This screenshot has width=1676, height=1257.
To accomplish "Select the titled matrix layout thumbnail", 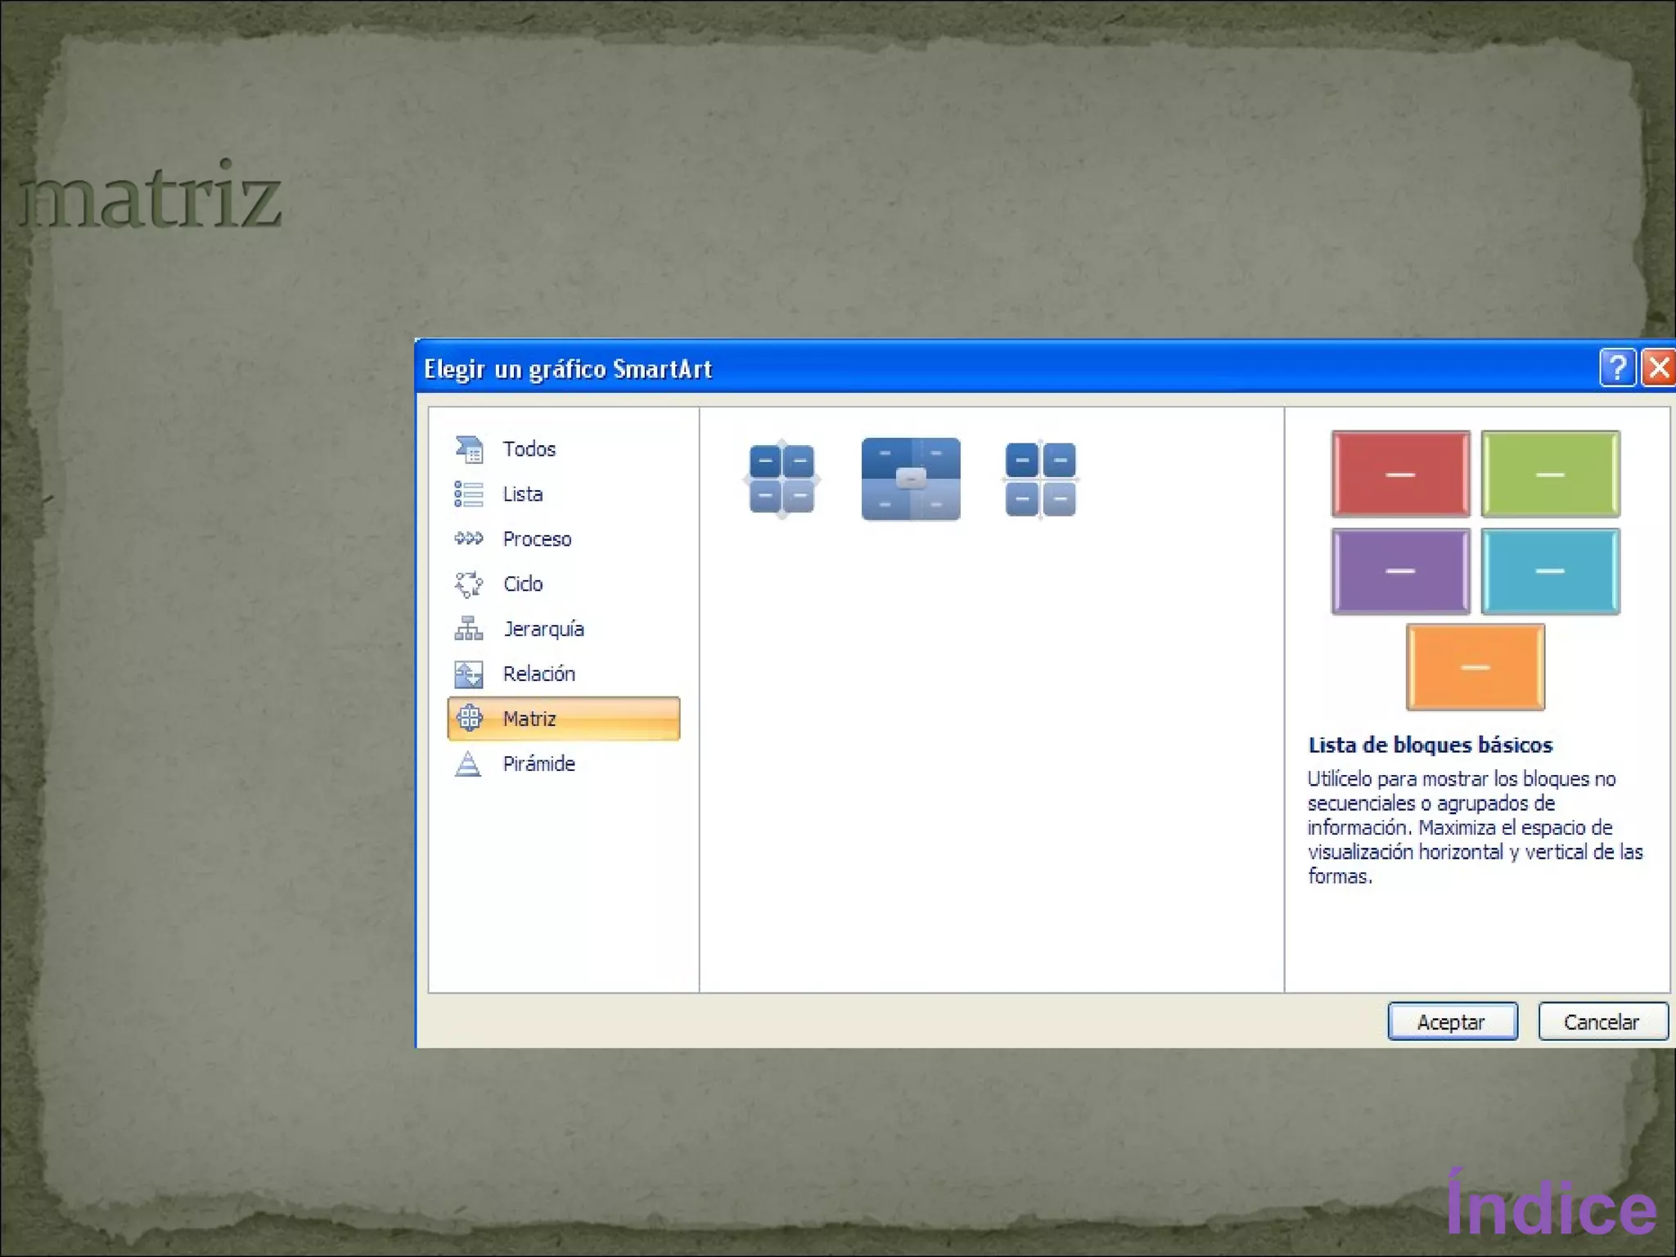I will point(910,479).
